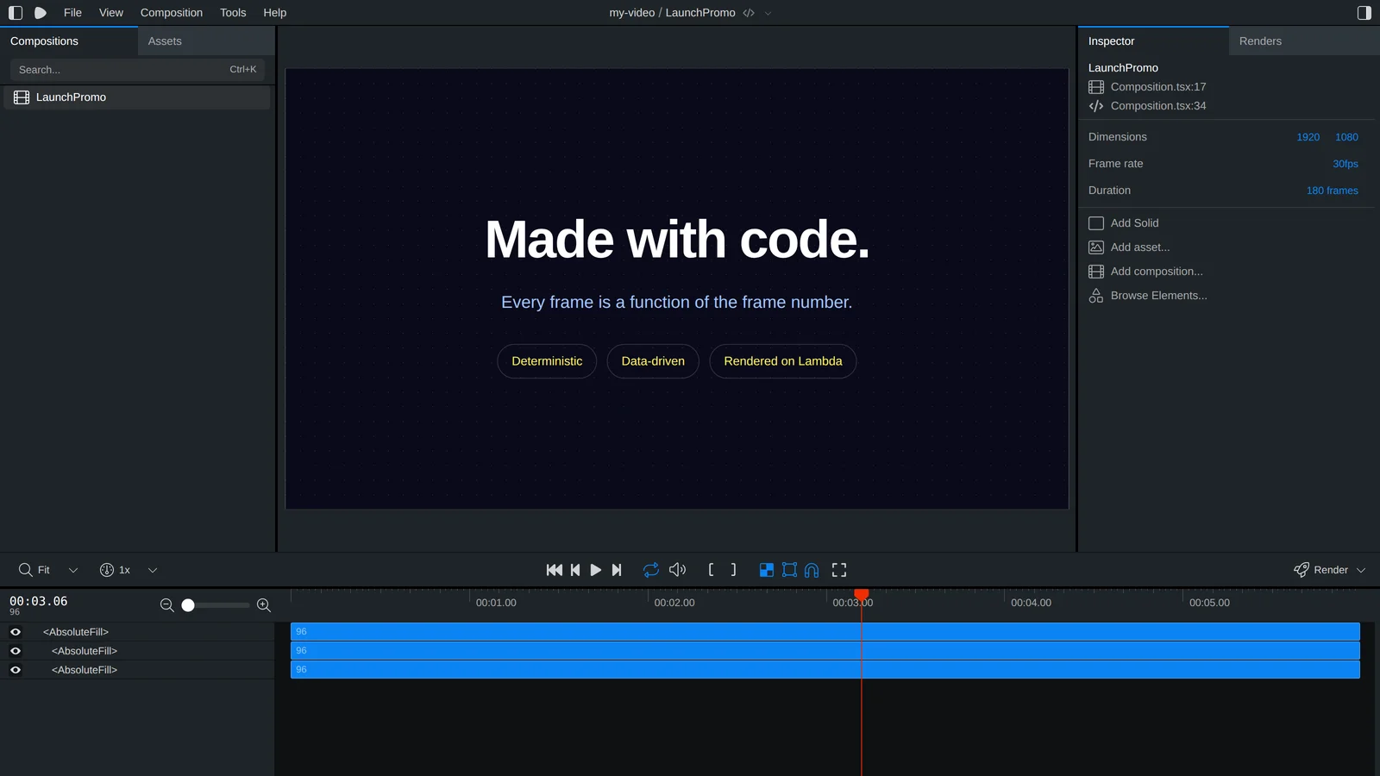
Task: Click the timeline zoom slider handle
Action: point(188,605)
